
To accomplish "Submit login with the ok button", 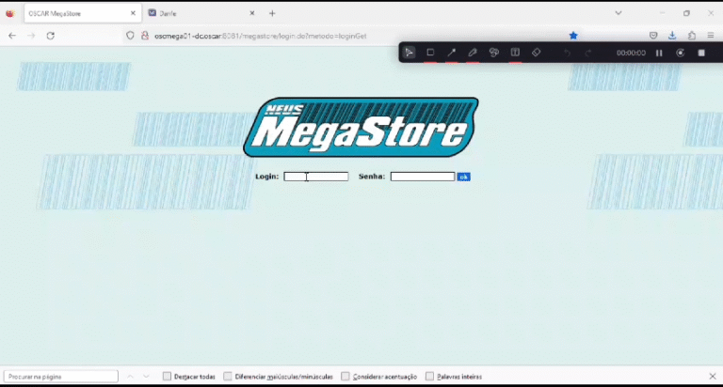I will point(463,177).
